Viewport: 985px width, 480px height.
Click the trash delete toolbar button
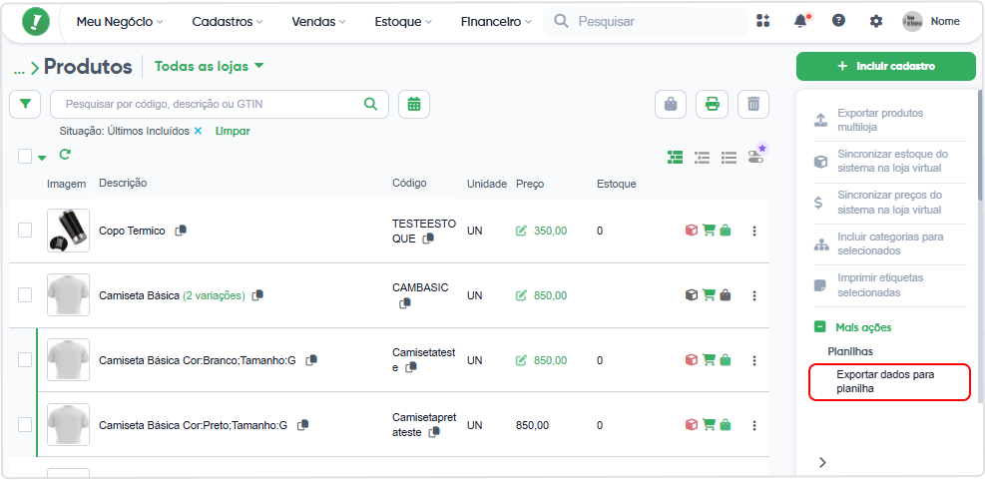point(753,105)
